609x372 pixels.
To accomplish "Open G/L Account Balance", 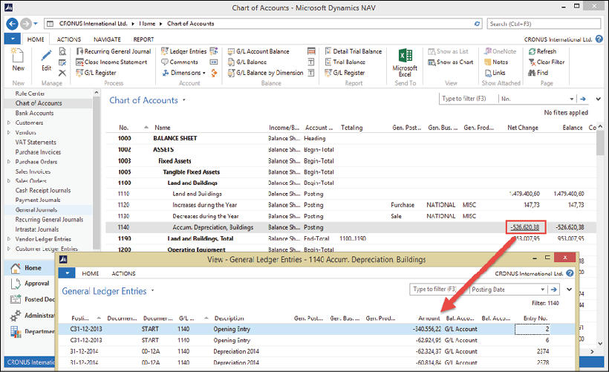I will click(x=258, y=51).
